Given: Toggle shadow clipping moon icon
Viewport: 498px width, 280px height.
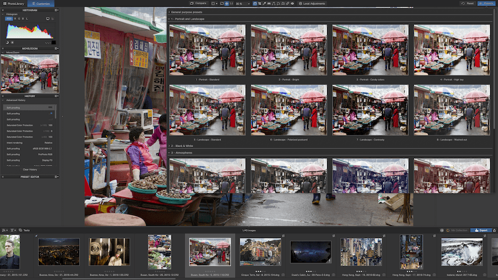Looking at the screenshot, I should [7, 42].
